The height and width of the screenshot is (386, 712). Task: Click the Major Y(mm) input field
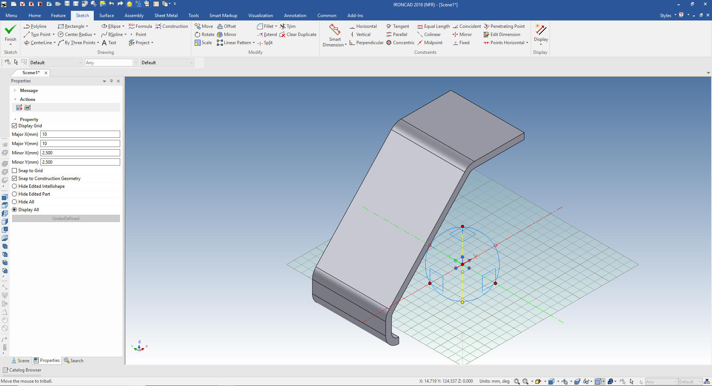pyautogui.click(x=80, y=144)
